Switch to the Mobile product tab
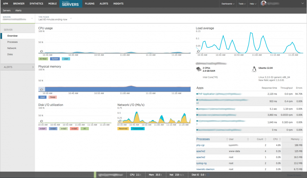The width and height of the screenshot is (307, 178). pos(52,4)
